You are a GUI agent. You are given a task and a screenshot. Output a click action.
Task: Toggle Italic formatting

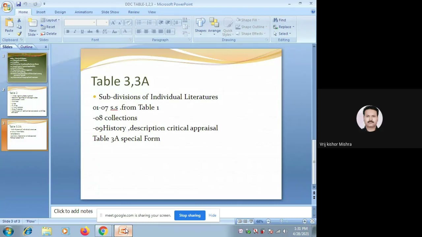coord(75,31)
